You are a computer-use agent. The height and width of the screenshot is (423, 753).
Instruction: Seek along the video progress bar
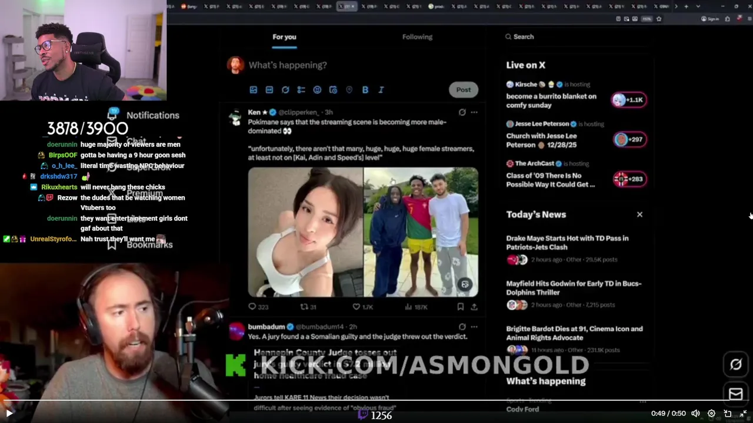click(x=376, y=400)
